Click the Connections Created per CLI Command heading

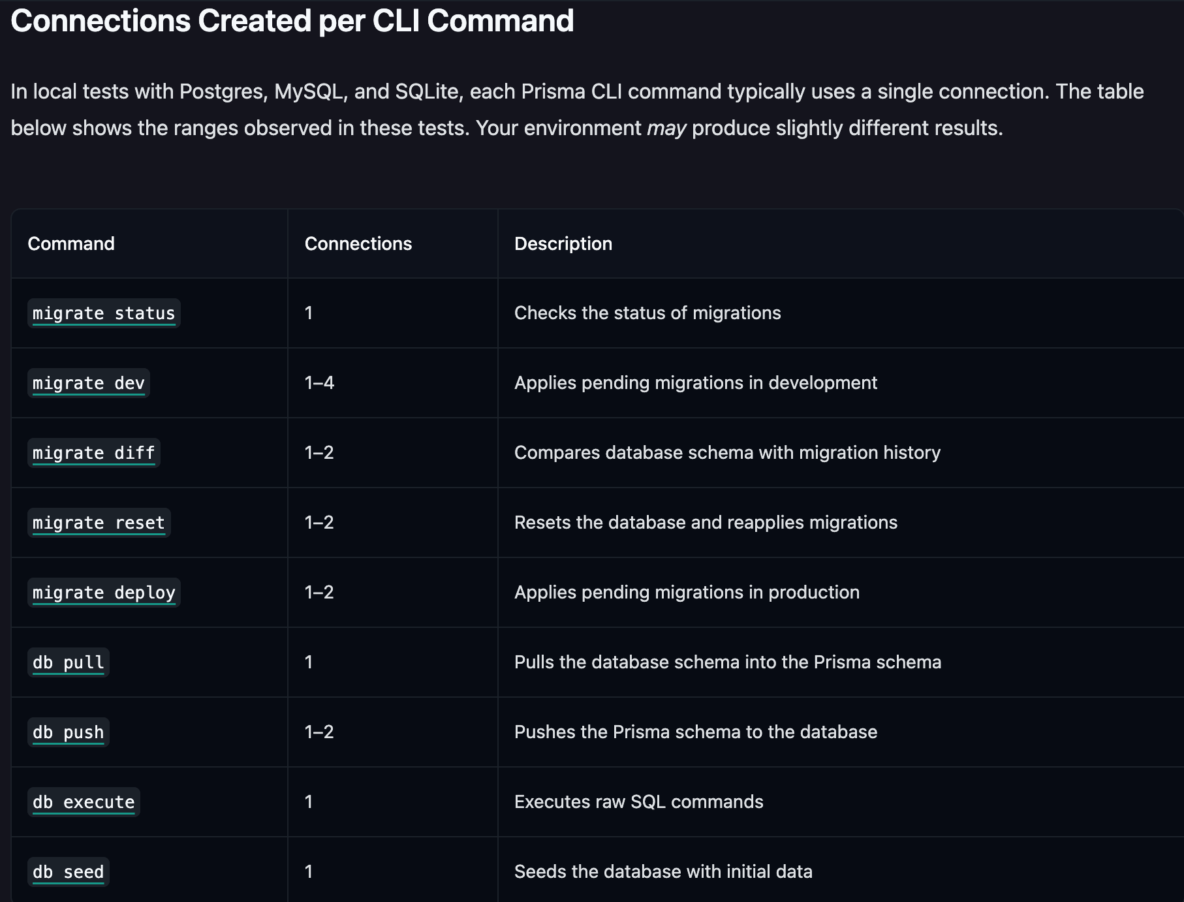click(x=292, y=21)
